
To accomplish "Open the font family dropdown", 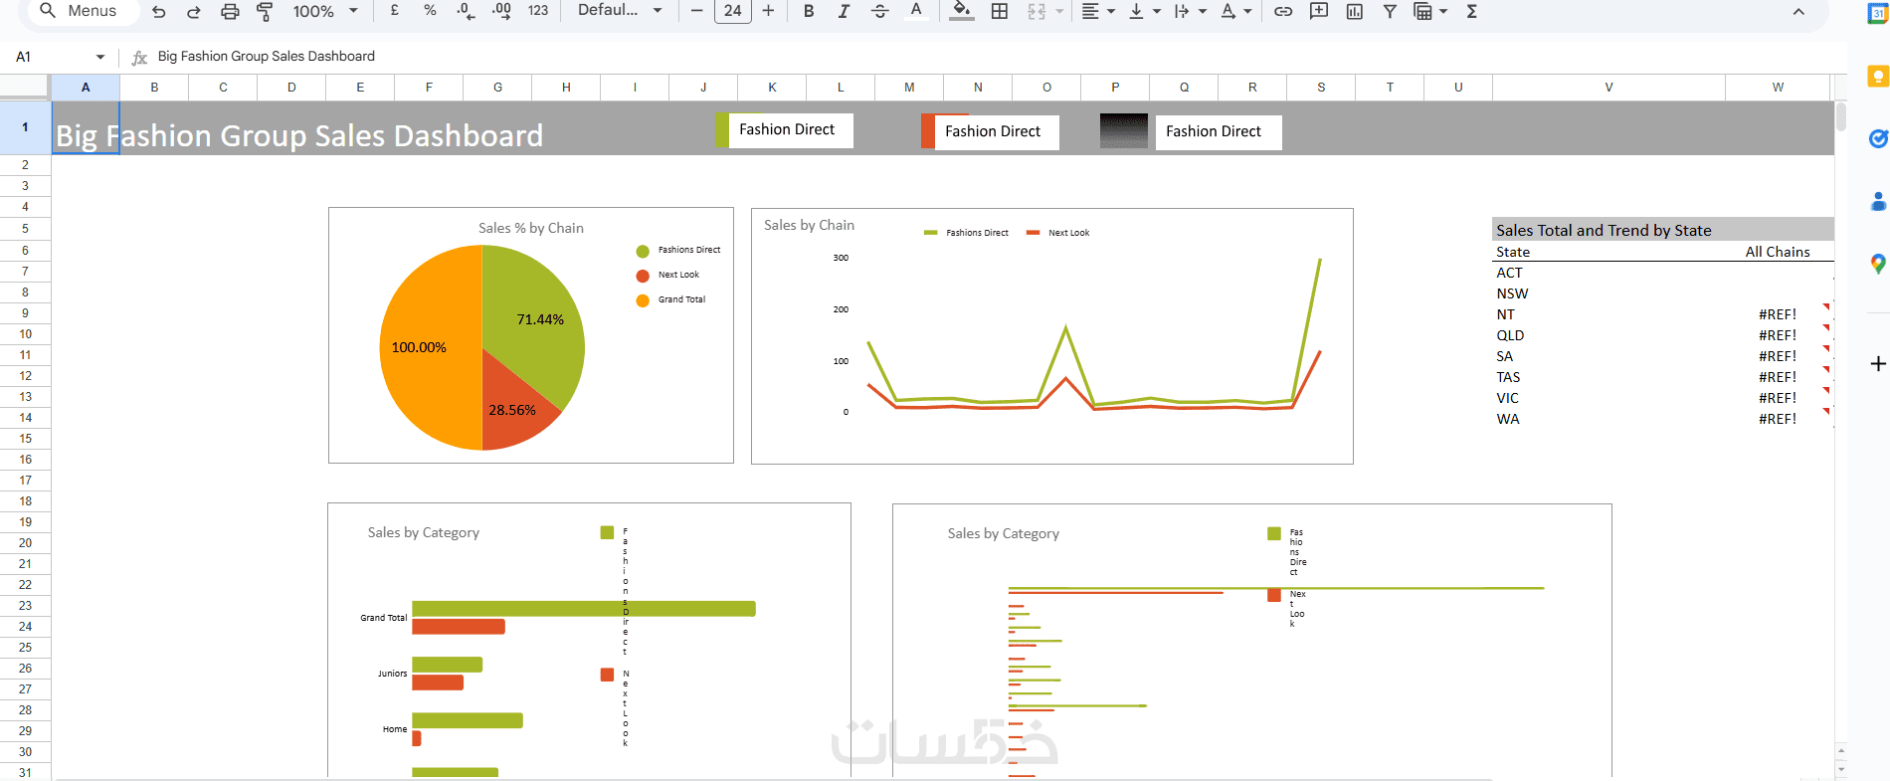I will [x=620, y=10].
